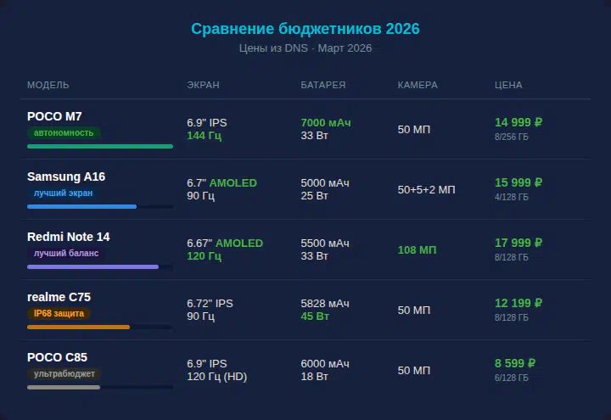The width and height of the screenshot is (611, 420).
Task: Select the POCO C85 model name
Action: (x=58, y=357)
